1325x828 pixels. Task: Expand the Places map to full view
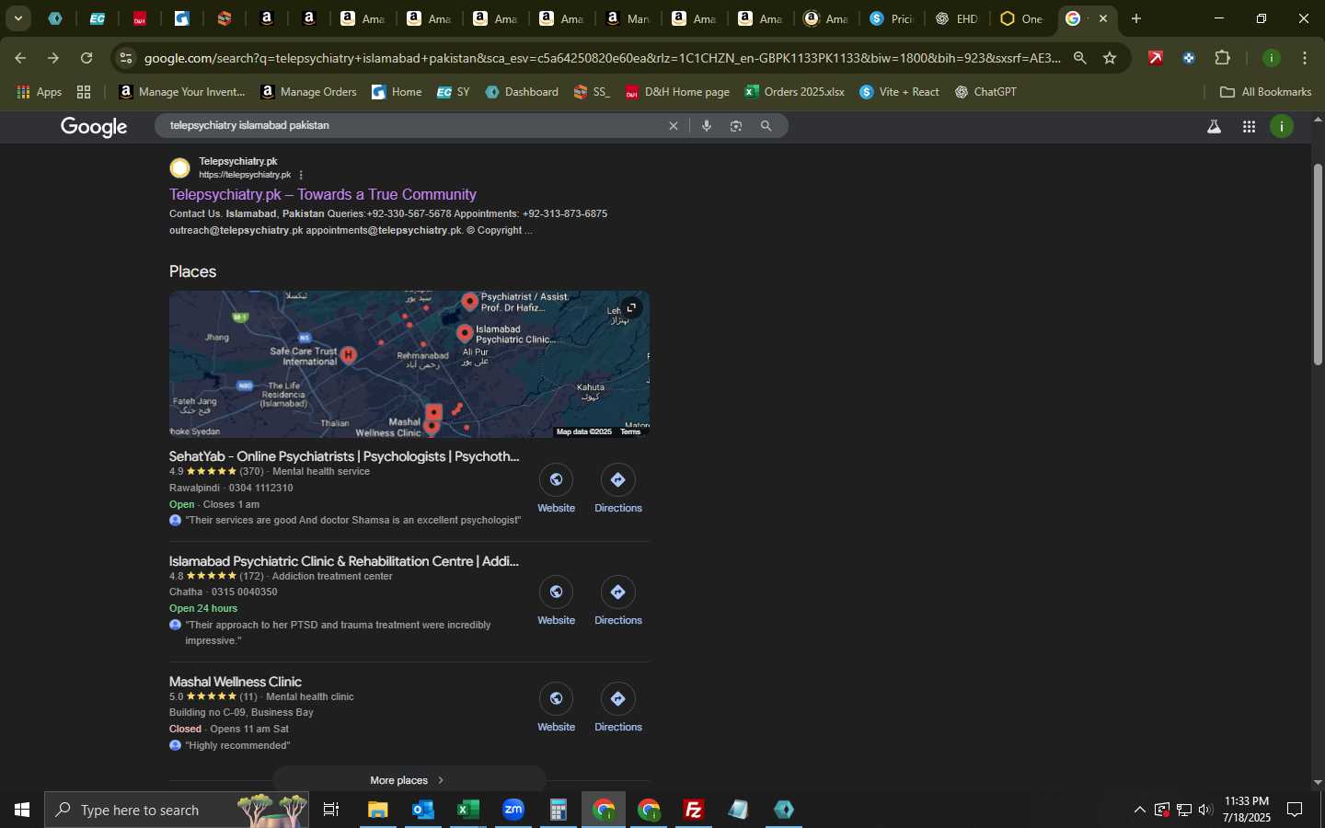click(631, 307)
